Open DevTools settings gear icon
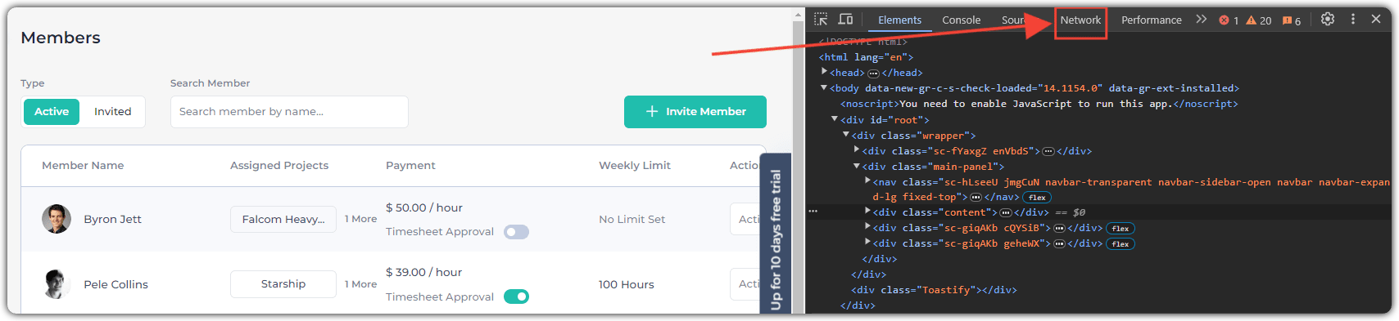Screen dimensions: 1399x321 pos(1328,19)
